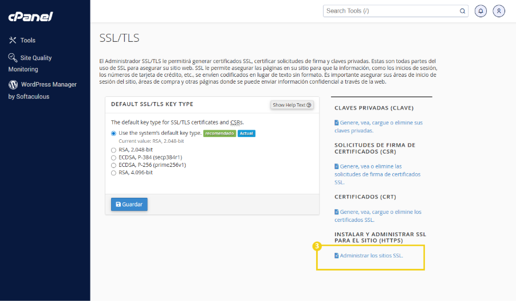Open the user account menu icon
The height and width of the screenshot is (301, 516).
[x=499, y=11]
